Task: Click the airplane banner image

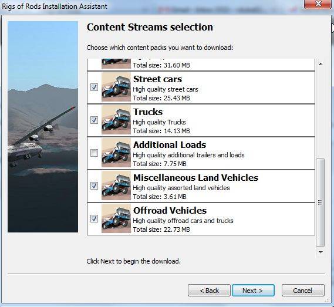Action: 43,127
